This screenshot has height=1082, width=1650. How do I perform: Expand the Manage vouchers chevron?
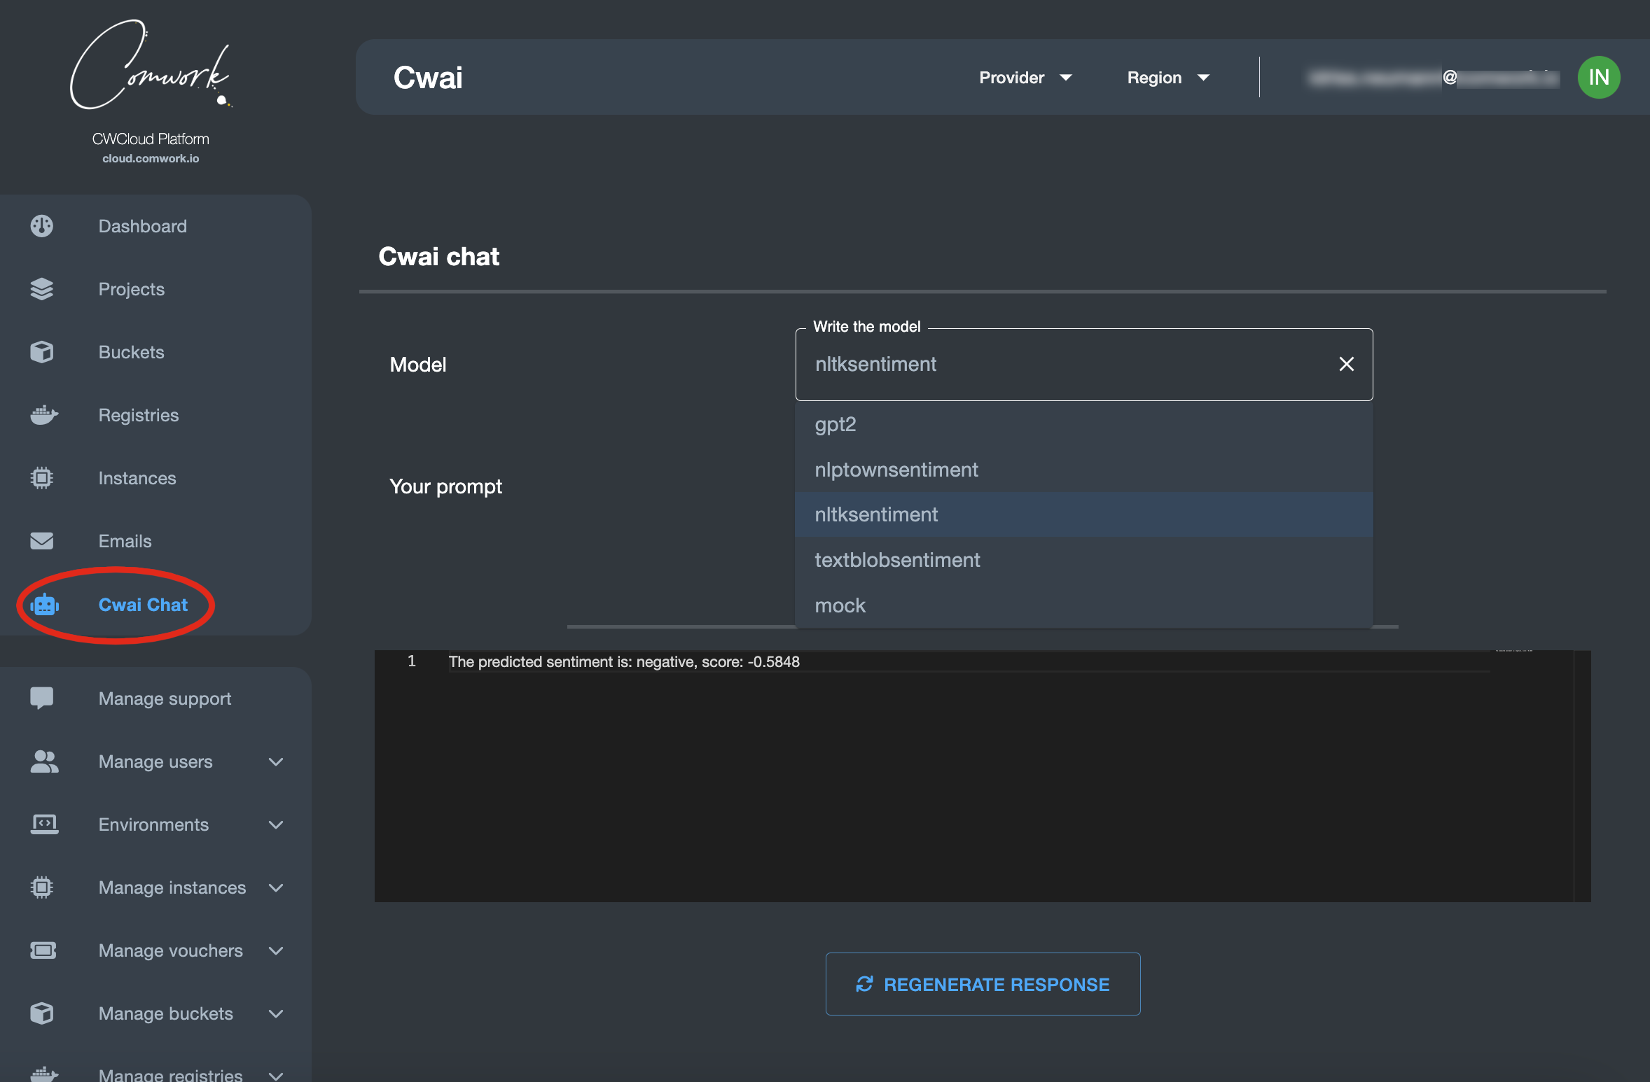(x=276, y=950)
